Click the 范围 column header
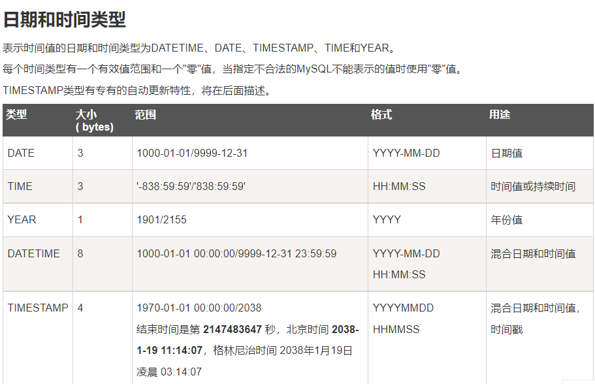This screenshot has height=384, width=595. tap(146, 114)
